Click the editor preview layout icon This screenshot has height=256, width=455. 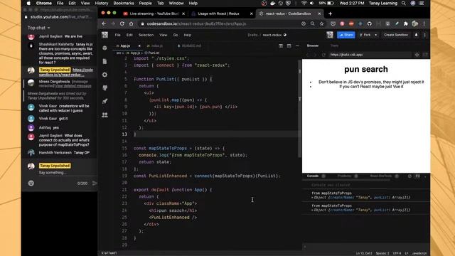coord(289,46)
